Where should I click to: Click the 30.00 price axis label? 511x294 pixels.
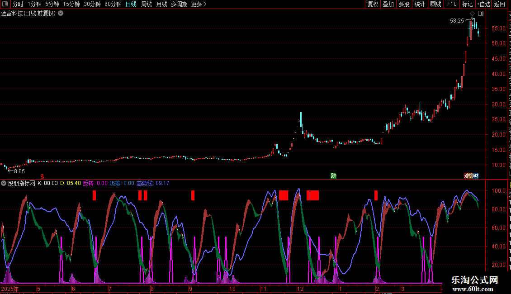coord(498,104)
